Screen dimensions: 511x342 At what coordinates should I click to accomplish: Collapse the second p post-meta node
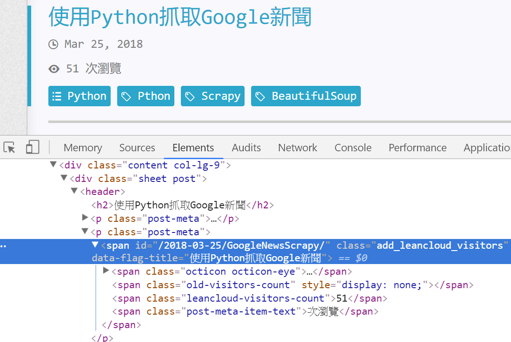pyautogui.click(x=85, y=231)
